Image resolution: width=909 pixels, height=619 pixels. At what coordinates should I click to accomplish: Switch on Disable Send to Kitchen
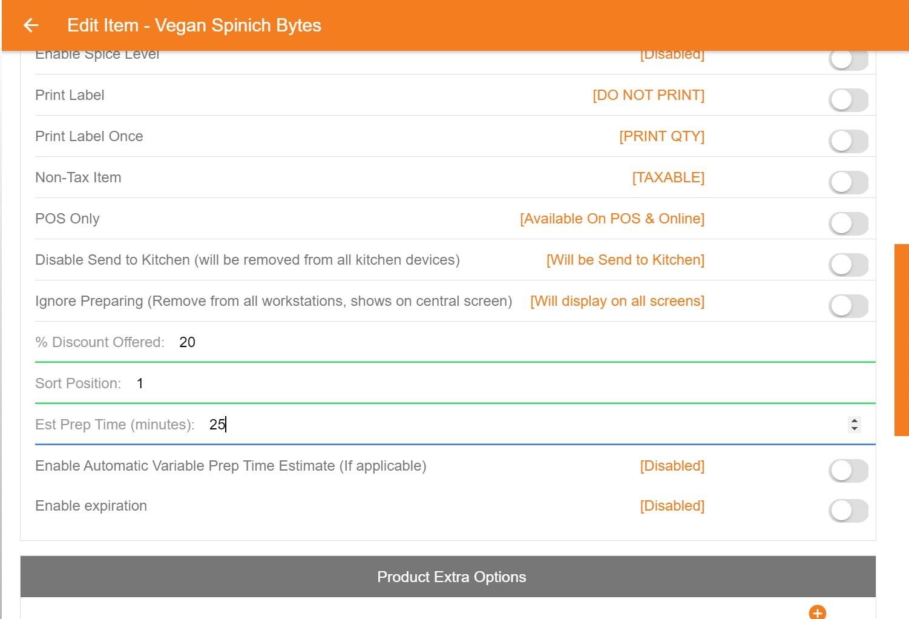click(848, 265)
